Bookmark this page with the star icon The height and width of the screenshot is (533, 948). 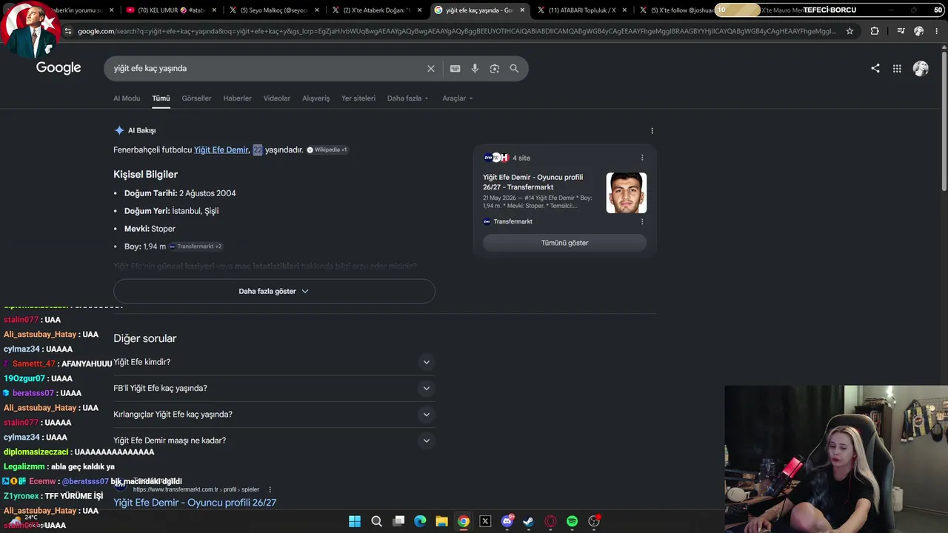pos(849,31)
